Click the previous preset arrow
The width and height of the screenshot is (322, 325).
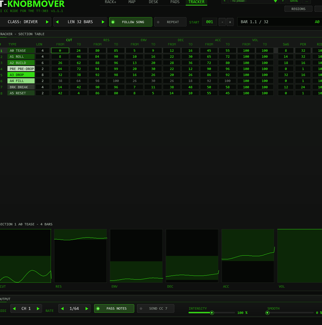[x=224, y=1]
